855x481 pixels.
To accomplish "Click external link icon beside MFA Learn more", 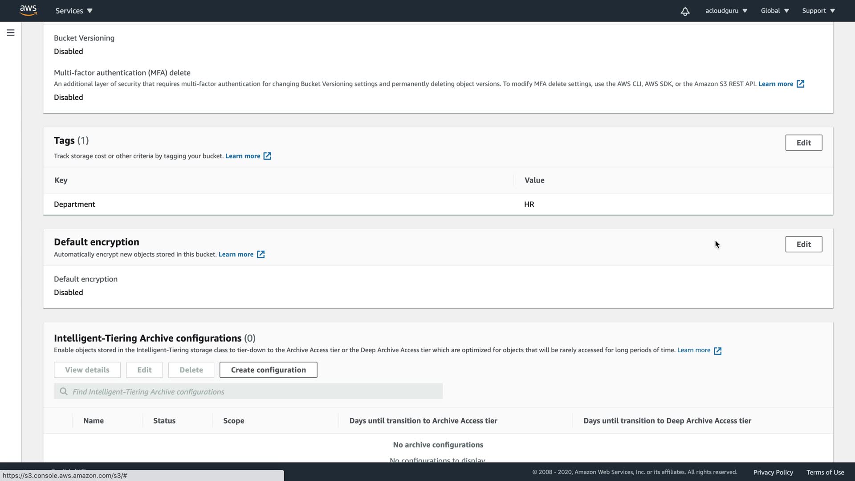I will pos(800,84).
